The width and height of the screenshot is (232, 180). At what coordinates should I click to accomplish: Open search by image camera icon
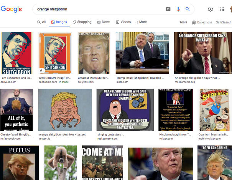click(168, 9)
